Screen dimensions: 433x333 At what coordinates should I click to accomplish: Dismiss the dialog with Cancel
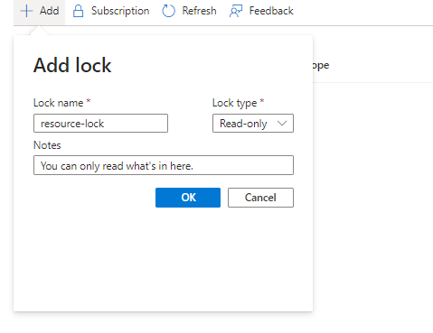[x=260, y=198]
